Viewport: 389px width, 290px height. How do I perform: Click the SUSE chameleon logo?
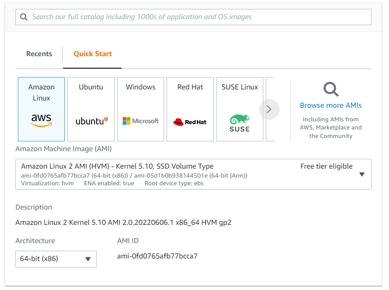pyautogui.click(x=239, y=123)
